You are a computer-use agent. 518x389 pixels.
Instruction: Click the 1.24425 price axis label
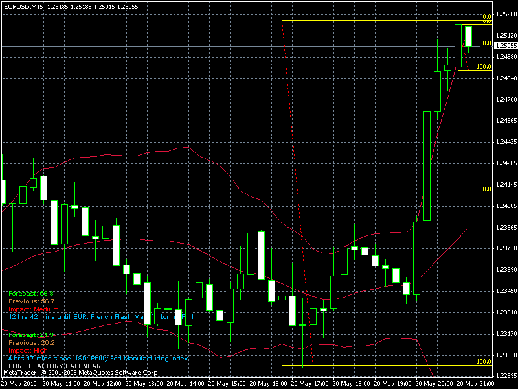(x=506, y=142)
